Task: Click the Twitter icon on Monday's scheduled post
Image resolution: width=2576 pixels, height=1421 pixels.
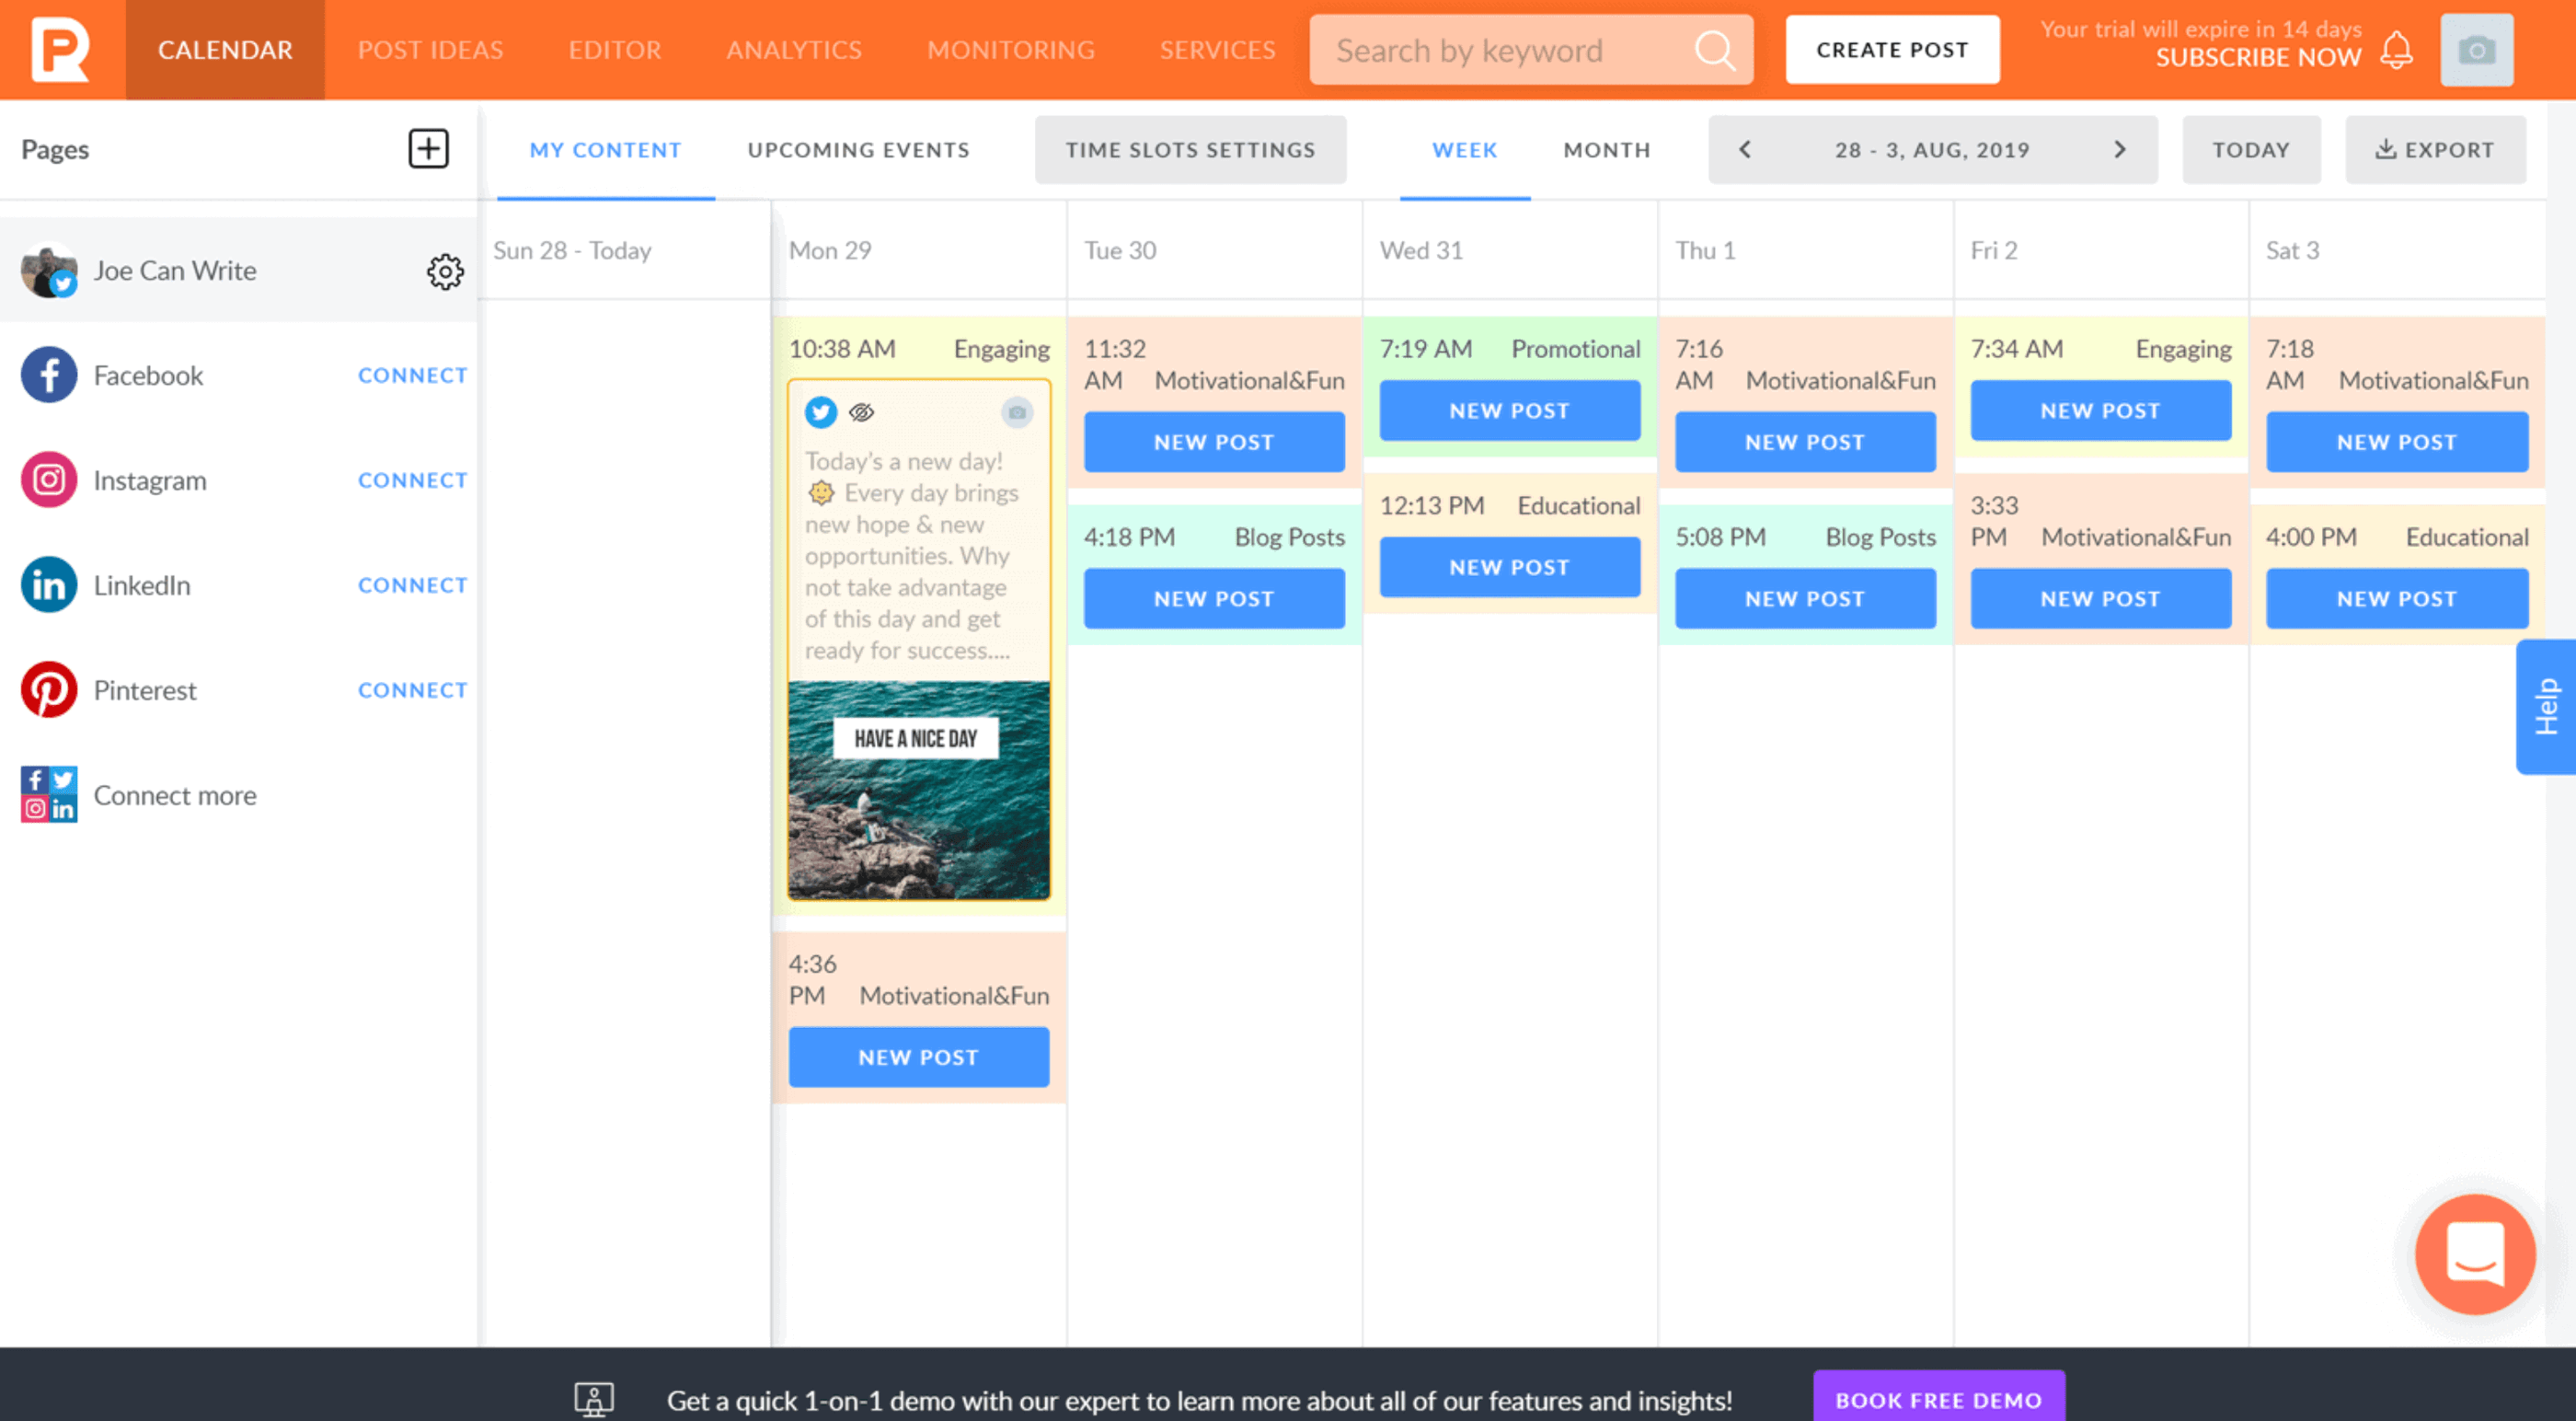Action: pyautogui.click(x=820, y=412)
